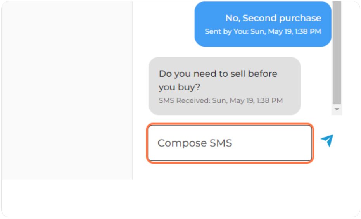Click the 'you buy?' line in received message
The width and height of the screenshot is (361, 219).
180,87
